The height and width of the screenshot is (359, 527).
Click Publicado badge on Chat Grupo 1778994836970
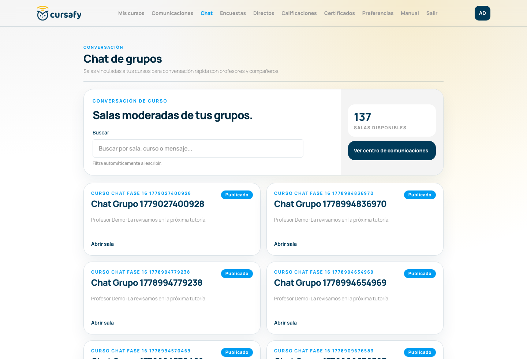pyautogui.click(x=420, y=195)
